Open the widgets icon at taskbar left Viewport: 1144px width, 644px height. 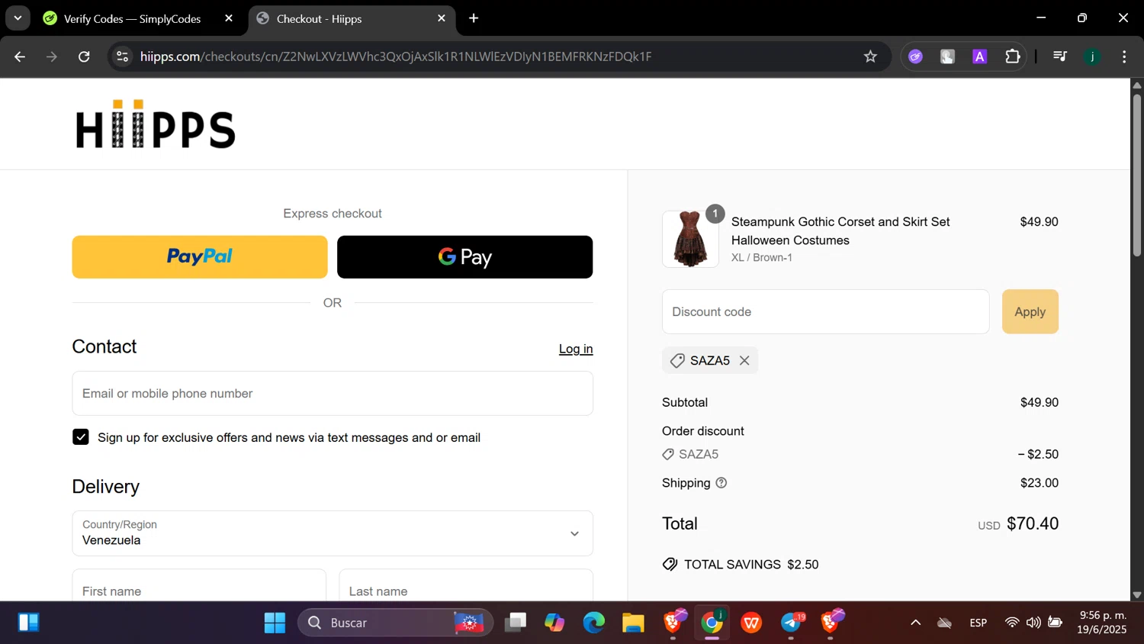(x=29, y=623)
